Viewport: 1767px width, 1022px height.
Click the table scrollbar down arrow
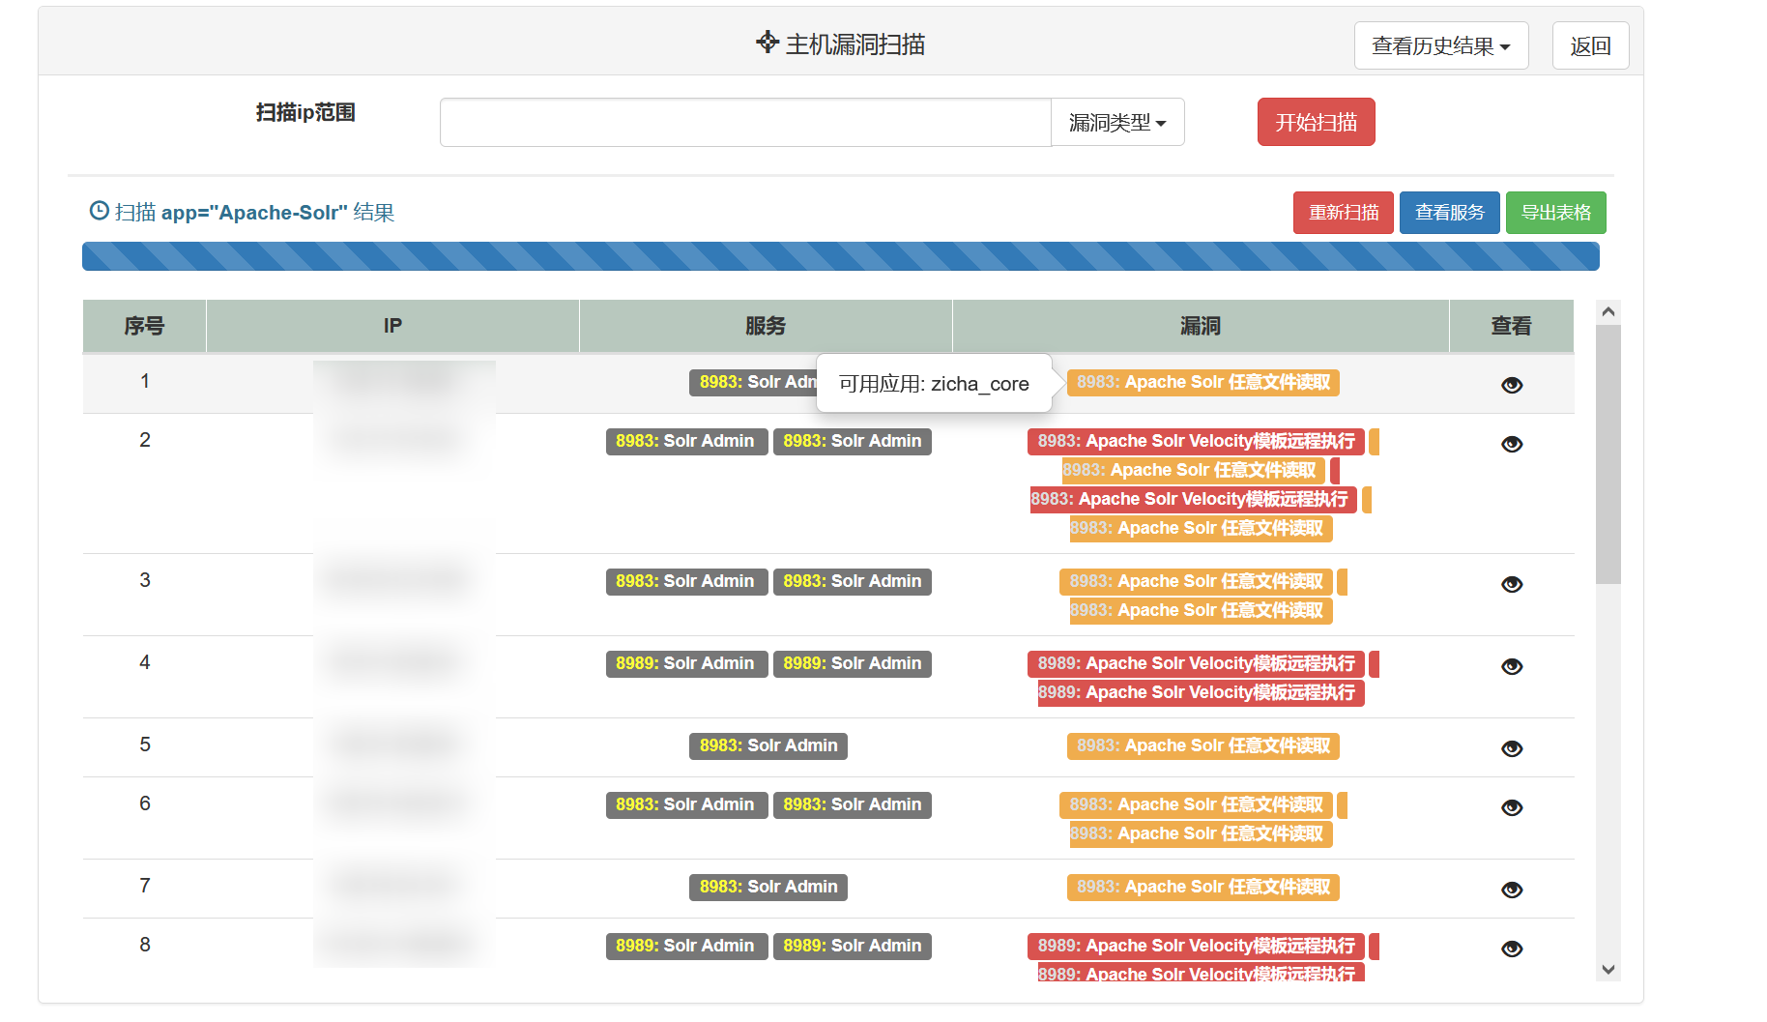pos(1608,969)
